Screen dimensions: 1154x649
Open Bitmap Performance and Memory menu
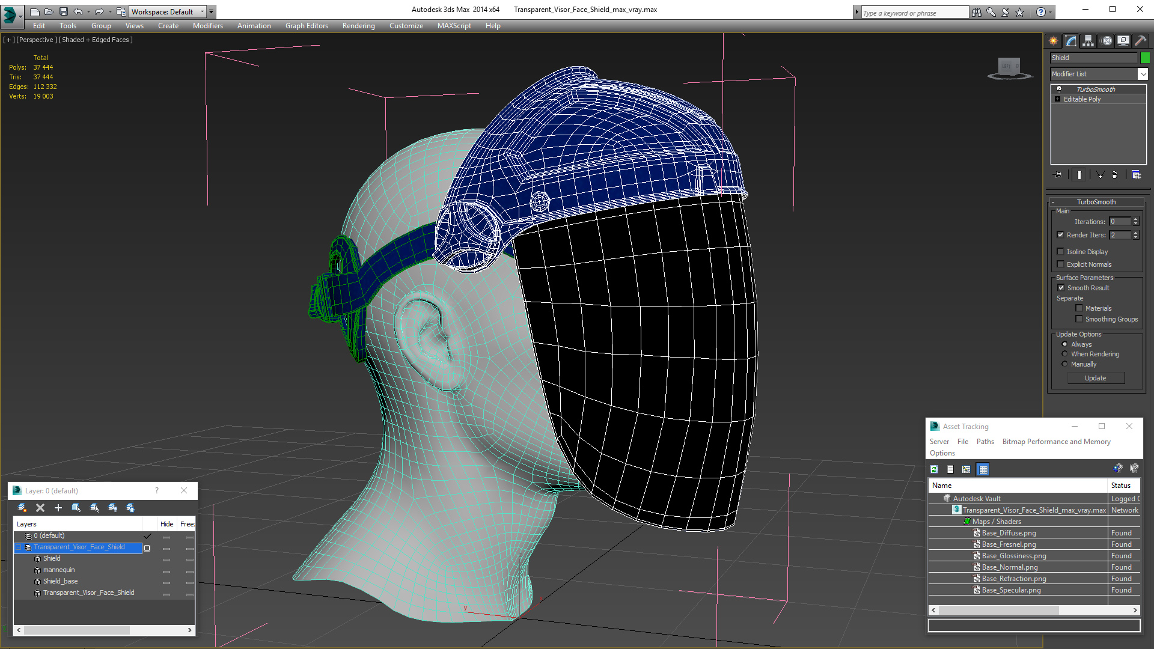(x=1057, y=442)
